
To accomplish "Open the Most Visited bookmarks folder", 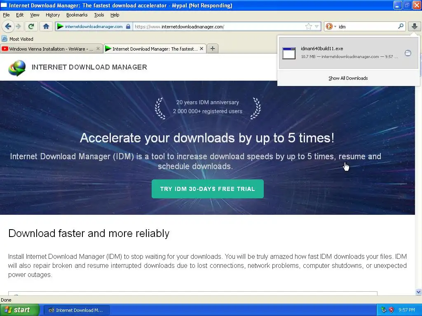I will click(17, 39).
